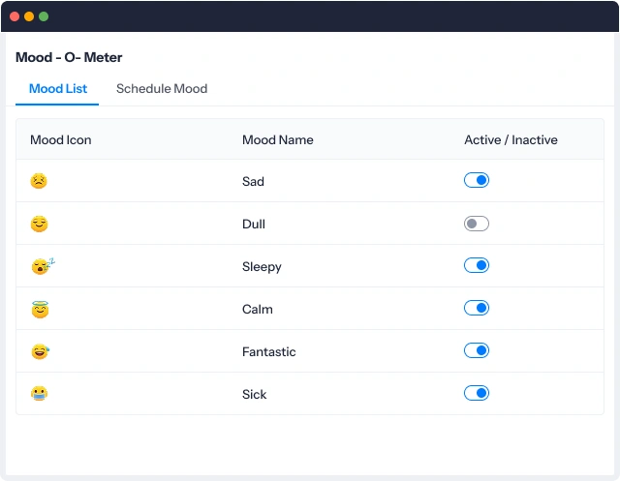Turn off the Sleepy mood switch
Viewport: 620px width, 481px height.
pyautogui.click(x=477, y=265)
